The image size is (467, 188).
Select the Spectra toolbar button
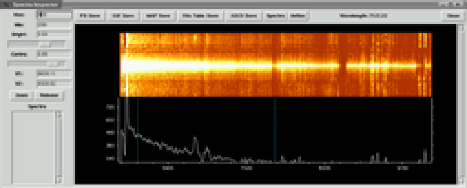[275, 16]
